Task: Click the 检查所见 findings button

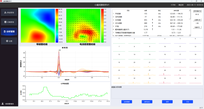Action: [x=197, y=27]
